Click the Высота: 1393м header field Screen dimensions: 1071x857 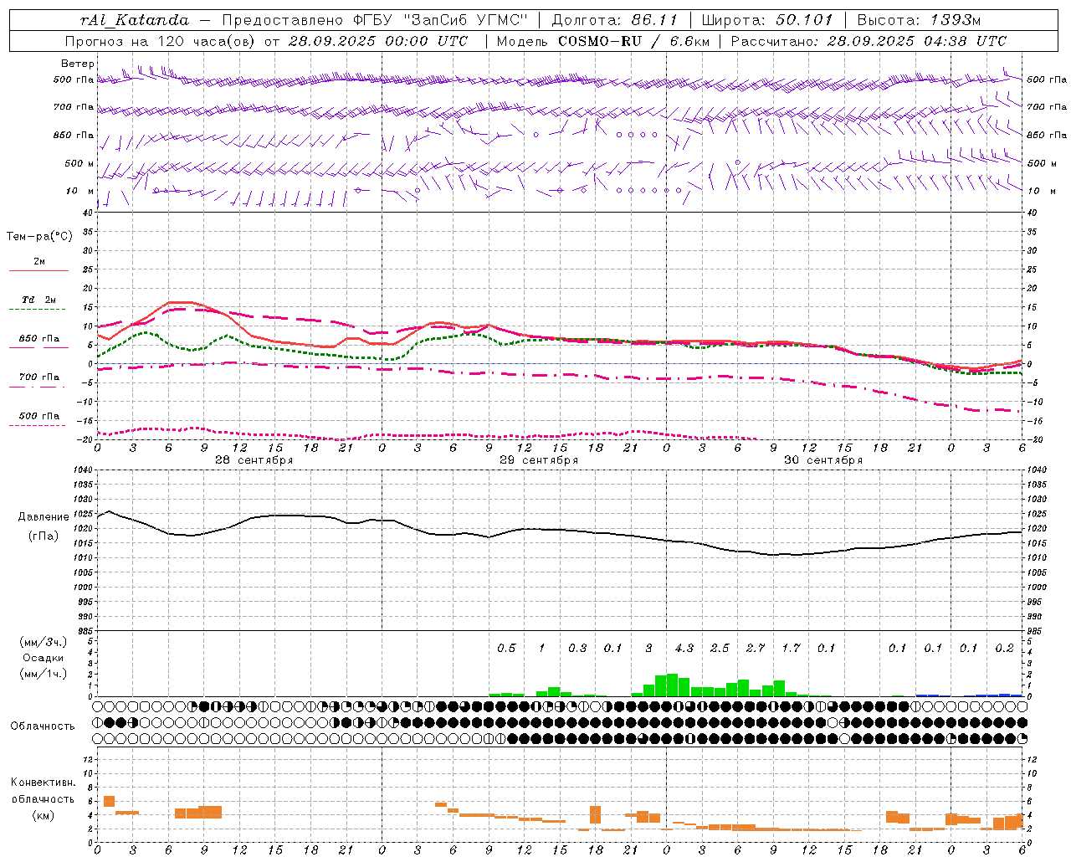click(919, 20)
